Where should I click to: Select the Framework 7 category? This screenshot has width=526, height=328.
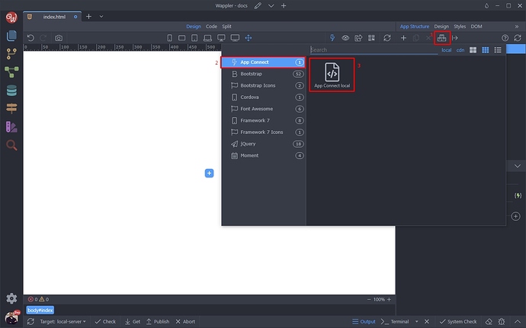pos(263,120)
